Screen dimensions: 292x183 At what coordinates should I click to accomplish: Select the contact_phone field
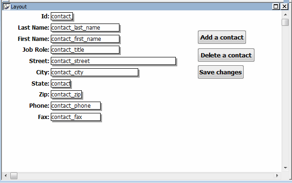tap(76, 106)
